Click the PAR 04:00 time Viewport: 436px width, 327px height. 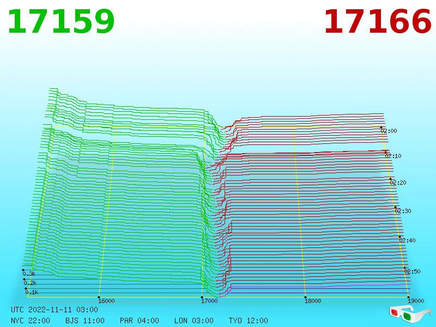[x=140, y=320]
